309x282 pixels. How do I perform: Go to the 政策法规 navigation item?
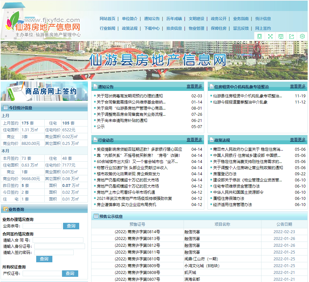[130, 28]
